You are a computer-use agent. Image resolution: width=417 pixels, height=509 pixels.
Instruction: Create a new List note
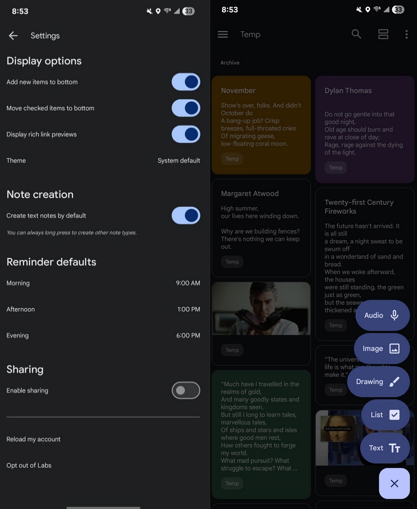point(385,415)
